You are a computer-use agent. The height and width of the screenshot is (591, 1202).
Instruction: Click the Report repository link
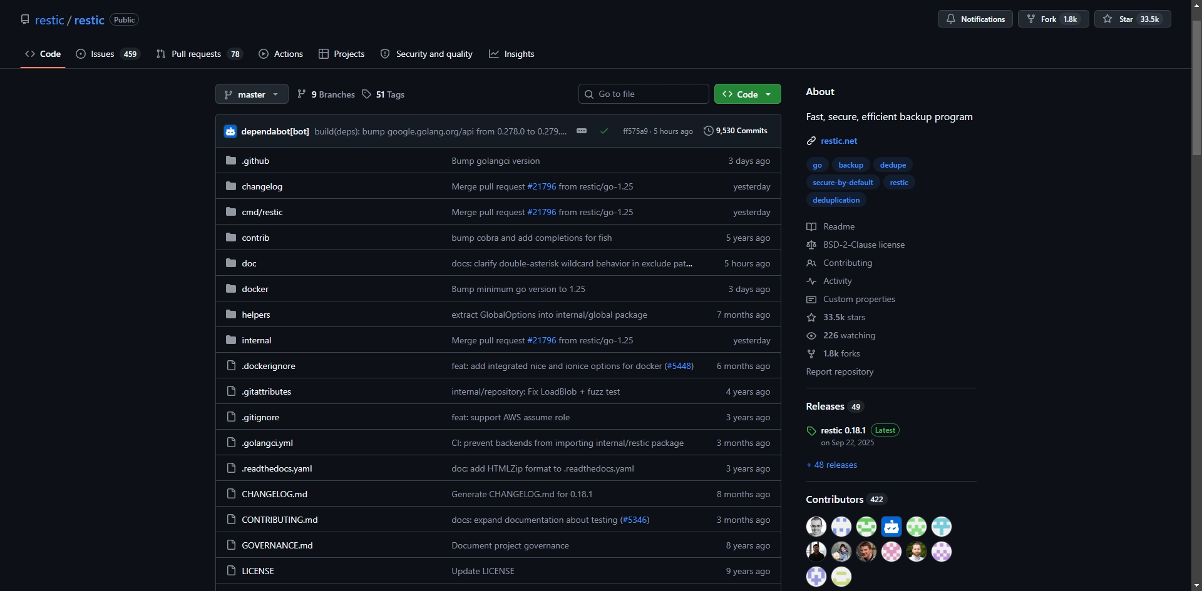840,372
